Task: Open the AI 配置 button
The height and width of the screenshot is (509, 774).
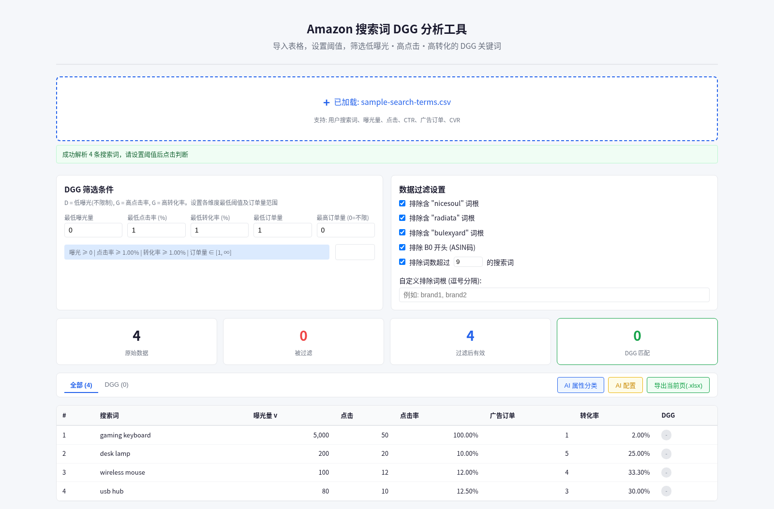Action: [625, 385]
